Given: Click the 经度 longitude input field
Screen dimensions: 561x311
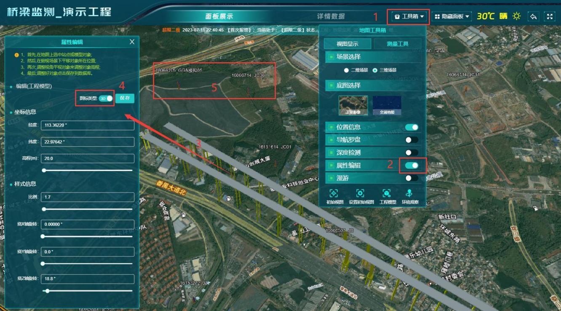Looking at the screenshot, I should point(87,125).
